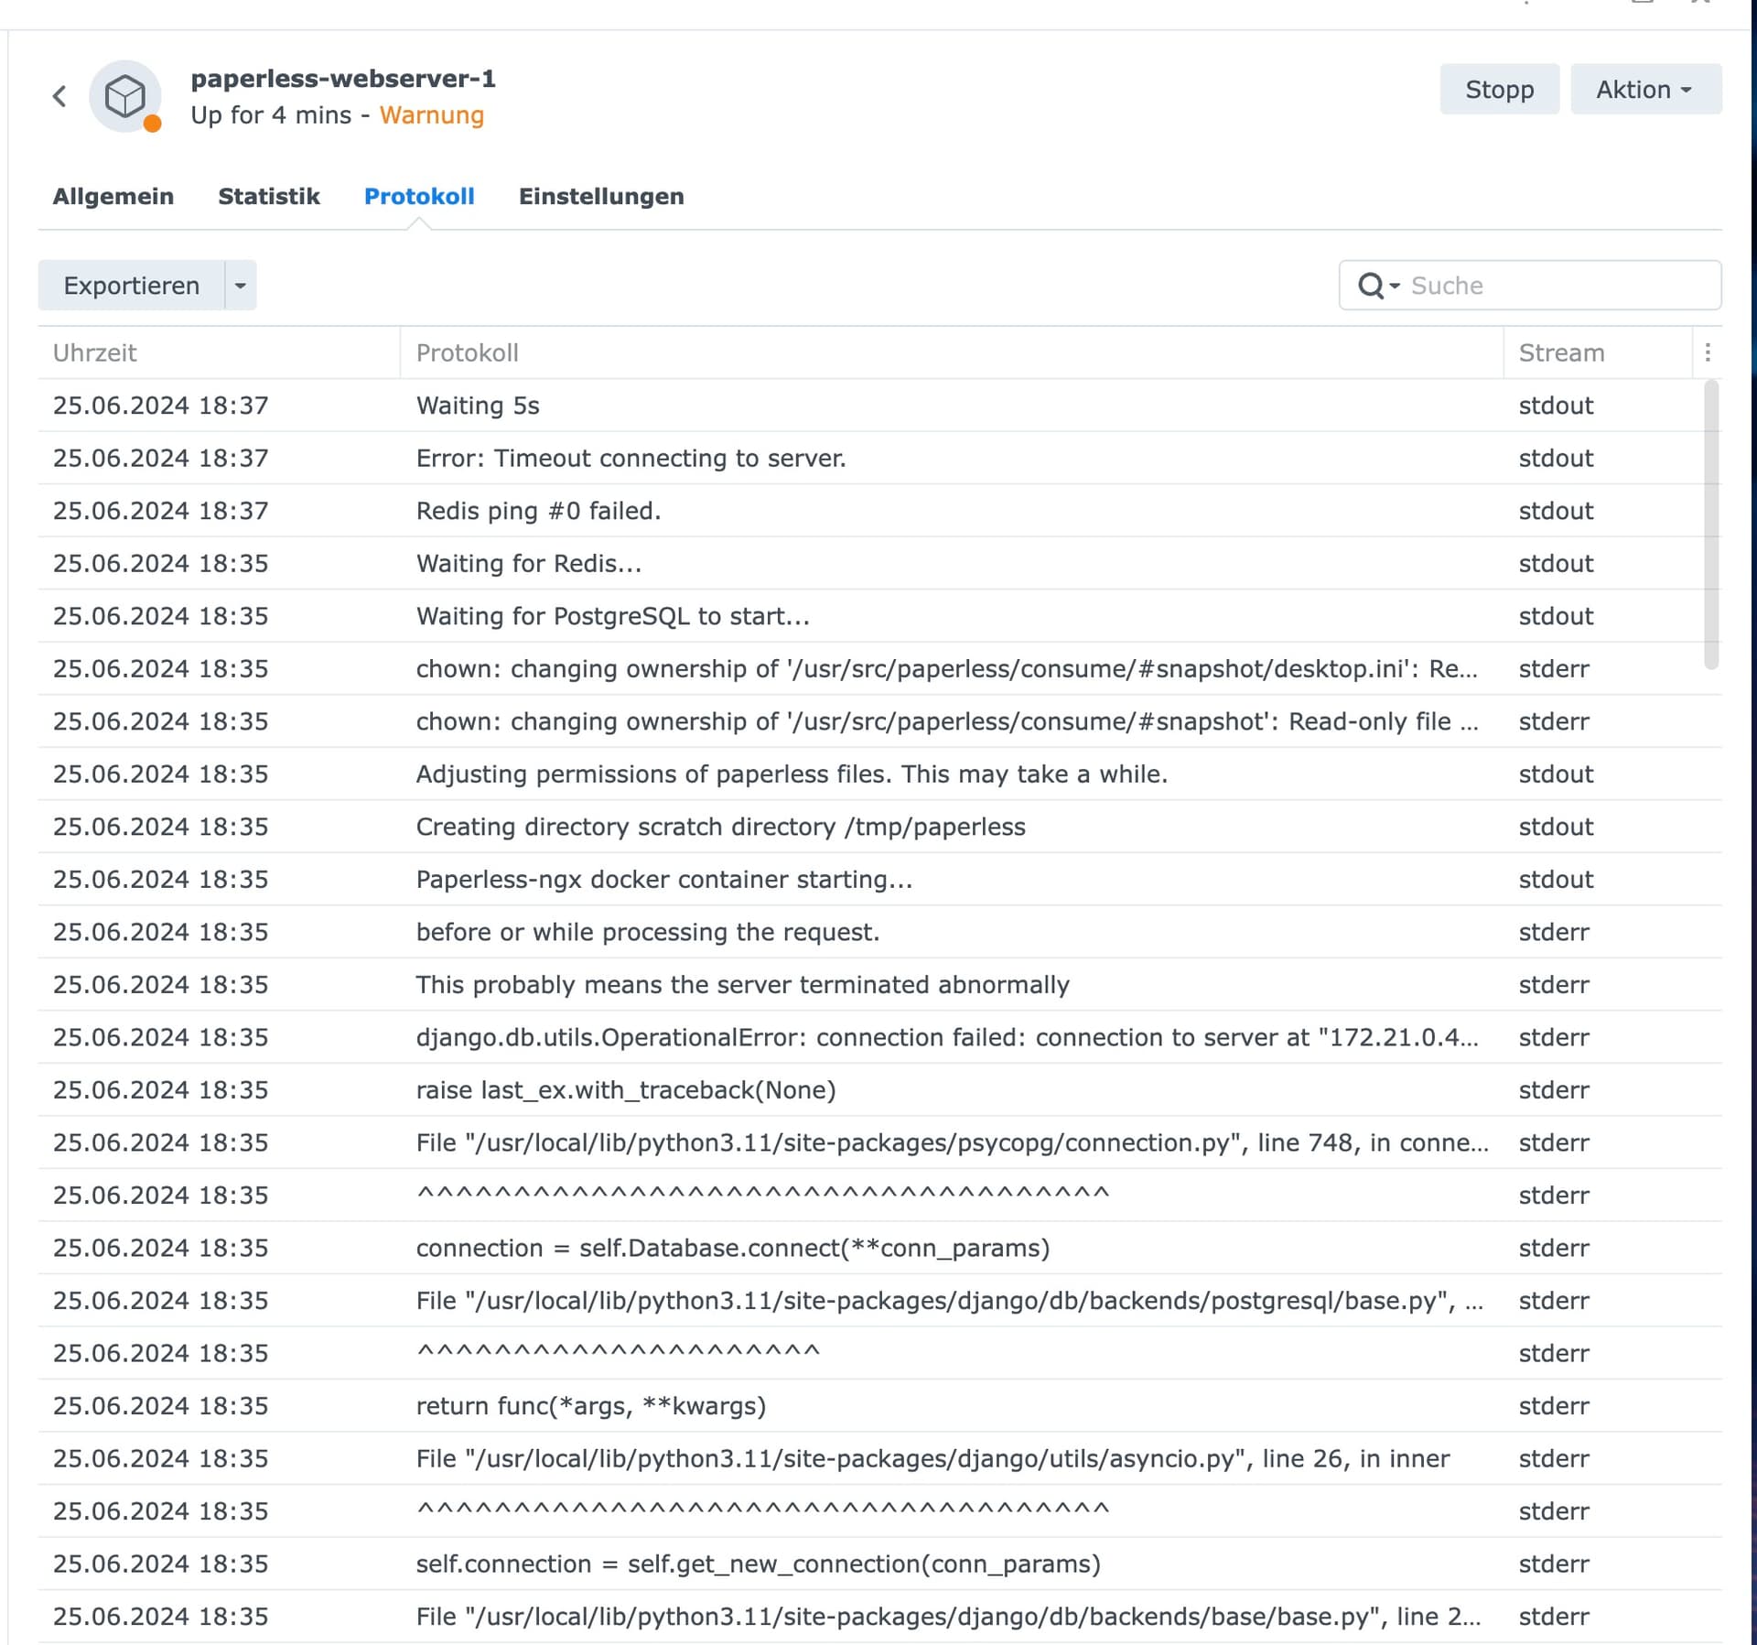Screen dimensions: 1757x1645
Task: Stop the container with Stopp button
Action: coord(1499,89)
